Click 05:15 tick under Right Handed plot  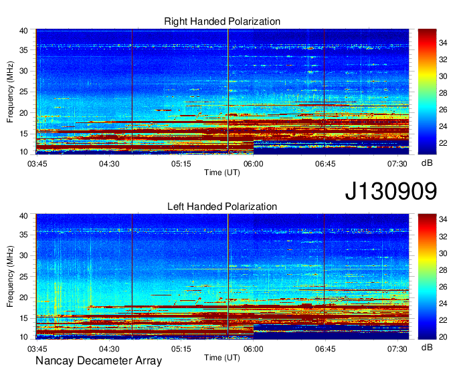point(181,164)
